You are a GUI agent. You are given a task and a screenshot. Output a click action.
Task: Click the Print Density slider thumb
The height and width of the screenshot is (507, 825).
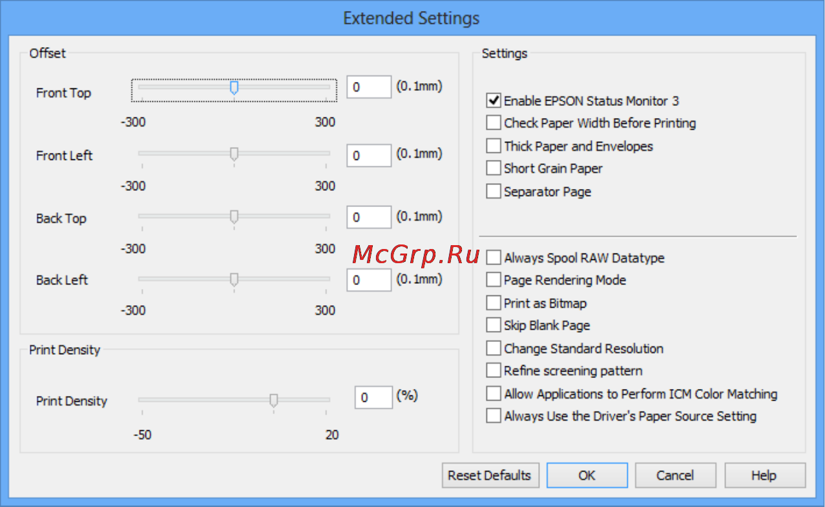point(274,401)
